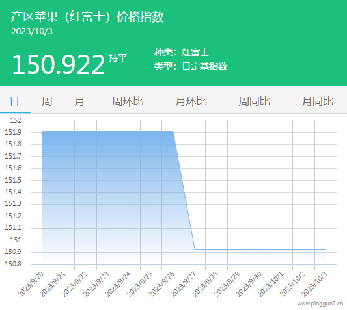Click the 类型: 日定基指数 label
This screenshot has width=347, height=310.
[x=191, y=66]
